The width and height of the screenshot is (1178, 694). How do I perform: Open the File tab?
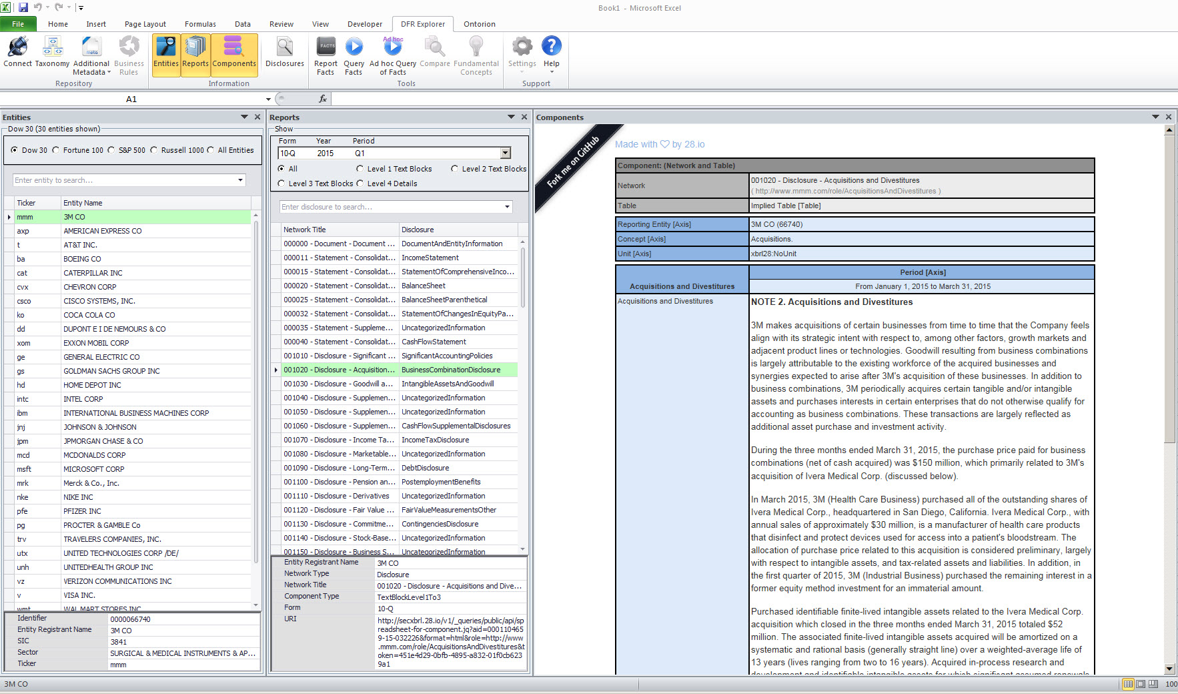pos(18,24)
